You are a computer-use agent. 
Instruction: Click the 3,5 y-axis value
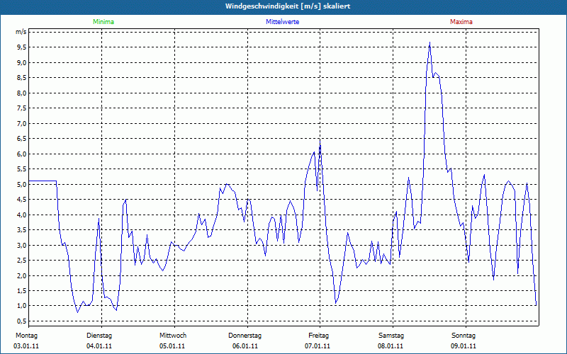click(x=21, y=230)
